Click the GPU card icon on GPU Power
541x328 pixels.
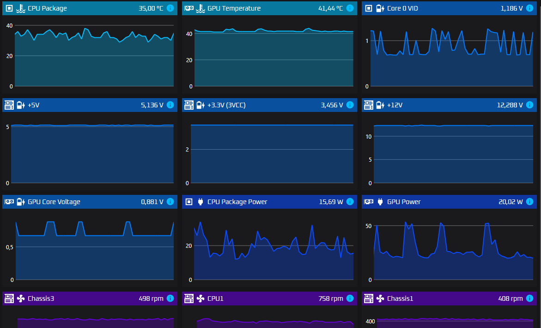pyautogui.click(x=369, y=202)
